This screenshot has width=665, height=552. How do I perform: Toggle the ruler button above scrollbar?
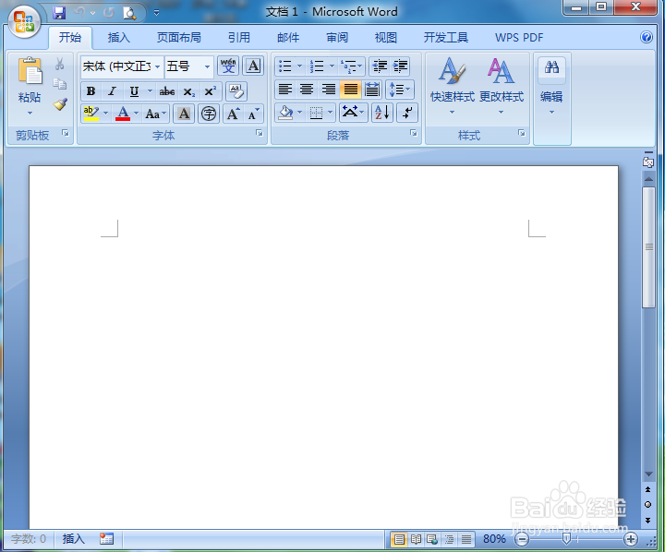(648, 162)
